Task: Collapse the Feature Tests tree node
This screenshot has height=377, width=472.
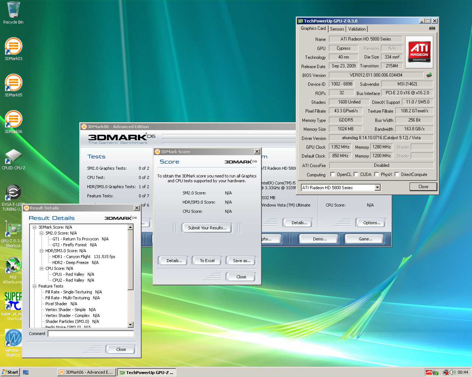Action: coord(34,286)
